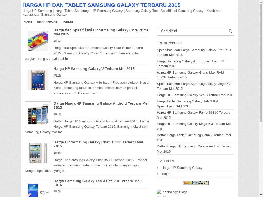Open post Harga Samsung Galaxy Tab 3 Lite 7.0

click(x=97, y=183)
